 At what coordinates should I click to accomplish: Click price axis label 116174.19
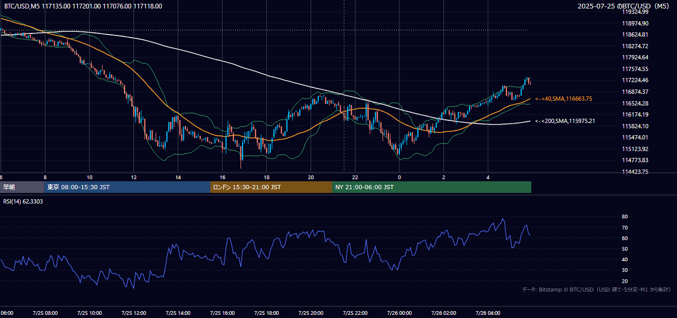[635, 114]
